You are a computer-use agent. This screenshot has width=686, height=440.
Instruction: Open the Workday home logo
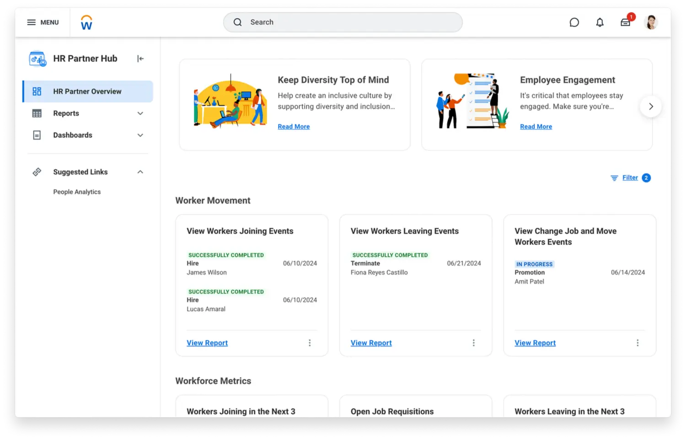(x=86, y=21)
